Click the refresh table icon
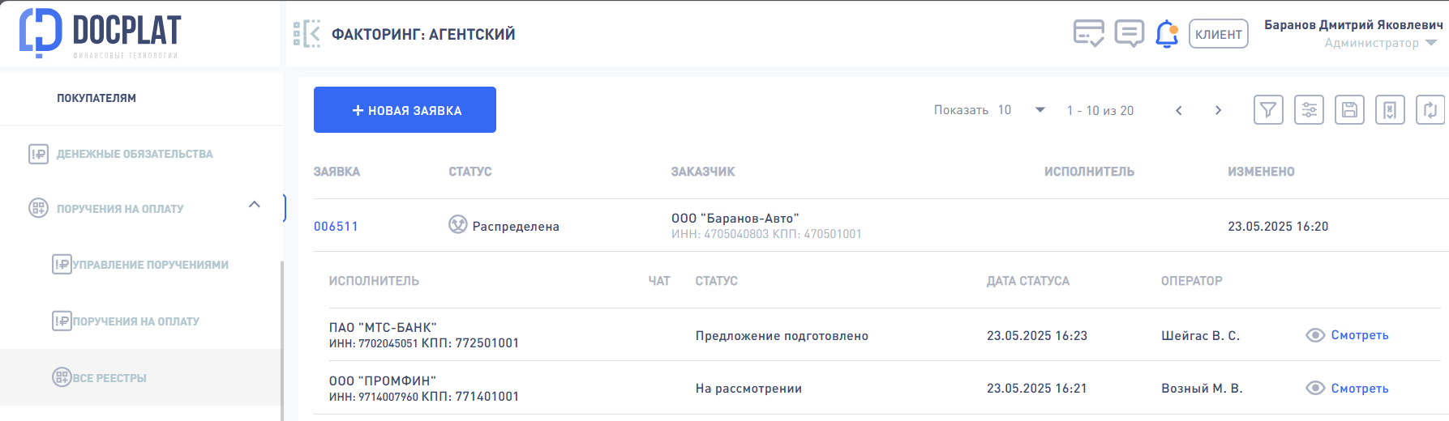Image resolution: width=1449 pixels, height=421 pixels. 1430,110
